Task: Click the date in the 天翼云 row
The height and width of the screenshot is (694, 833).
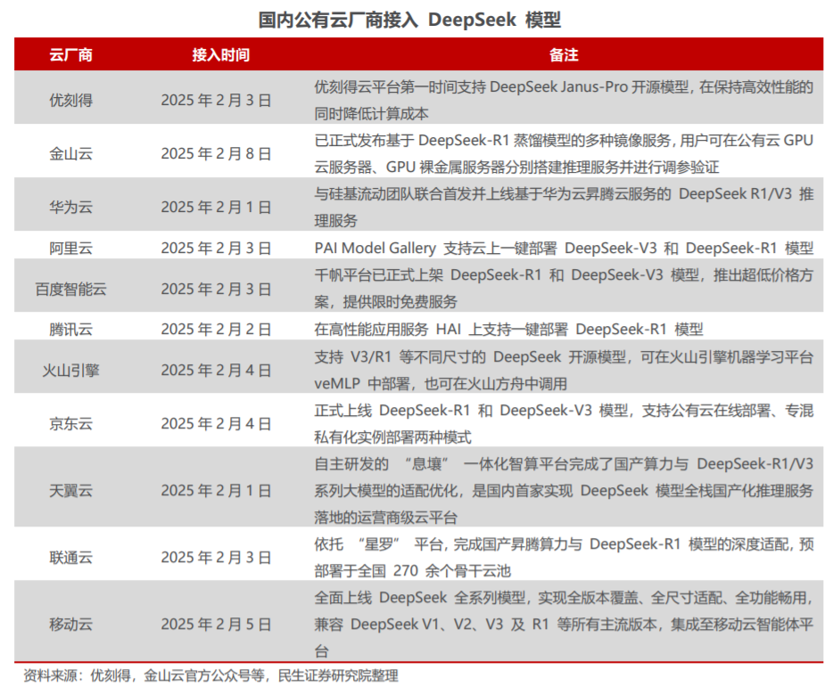Action: coord(216,491)
